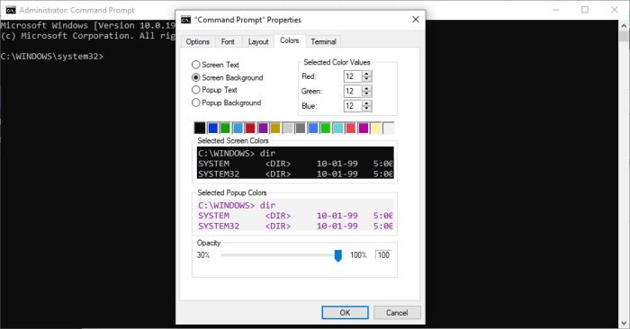
Task: Open the Terminal tab
Action: tap(323, 41)
